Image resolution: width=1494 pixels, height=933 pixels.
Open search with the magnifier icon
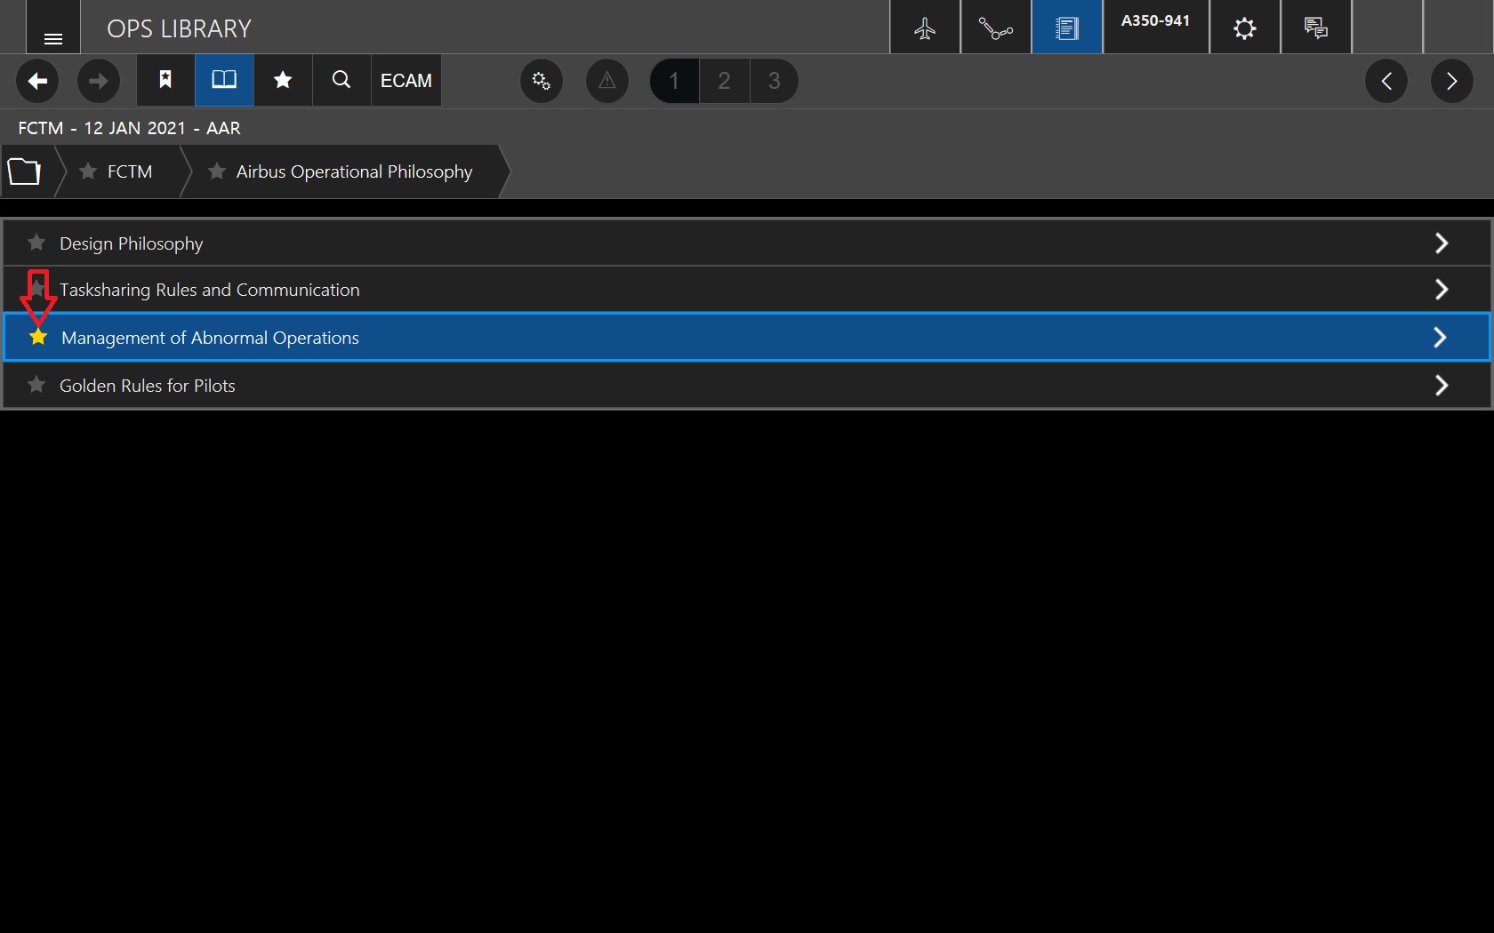click(x=341, y=80)
